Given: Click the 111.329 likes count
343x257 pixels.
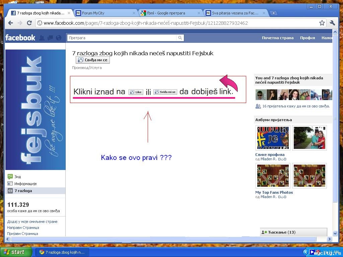Looking at the screenshot, I should tap(18, 205).
